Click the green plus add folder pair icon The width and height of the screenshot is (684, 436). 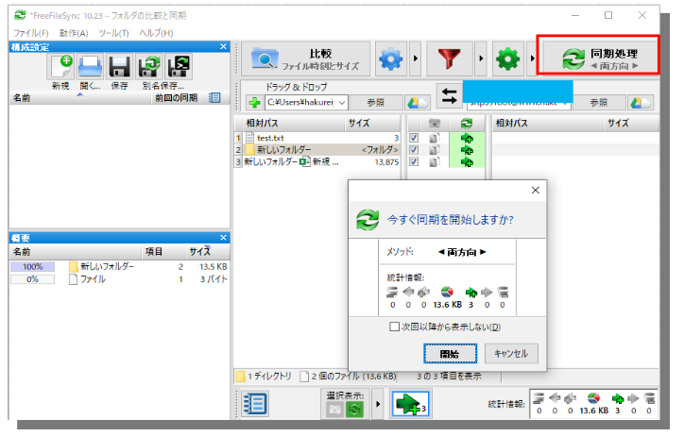point(254,102)
